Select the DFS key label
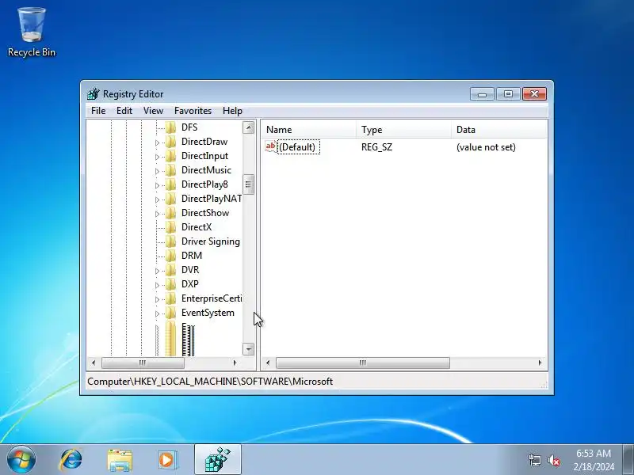Image resolution: width=634 pixels, height=475 pixels. point(189,127)
